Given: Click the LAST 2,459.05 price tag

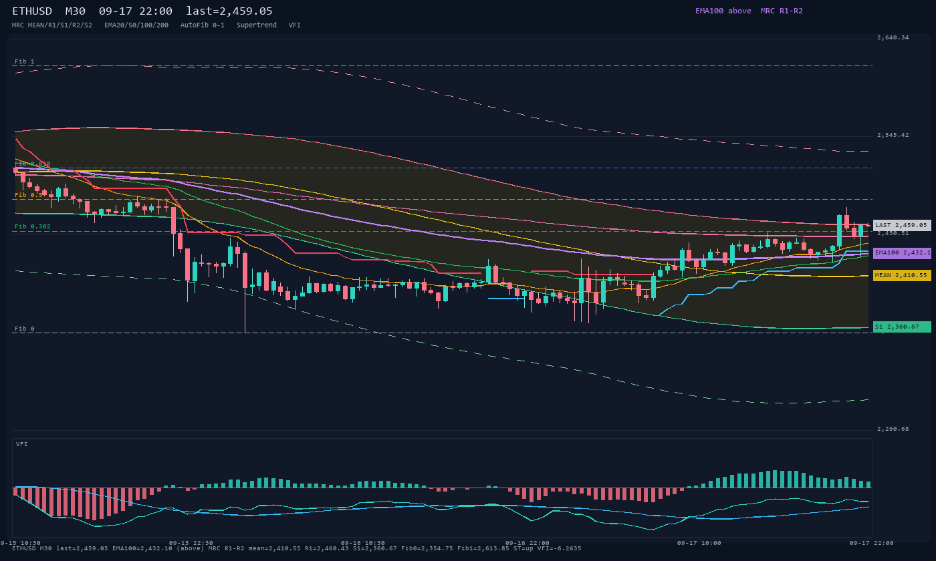Looking at the screenshot, I should (902, 225).
